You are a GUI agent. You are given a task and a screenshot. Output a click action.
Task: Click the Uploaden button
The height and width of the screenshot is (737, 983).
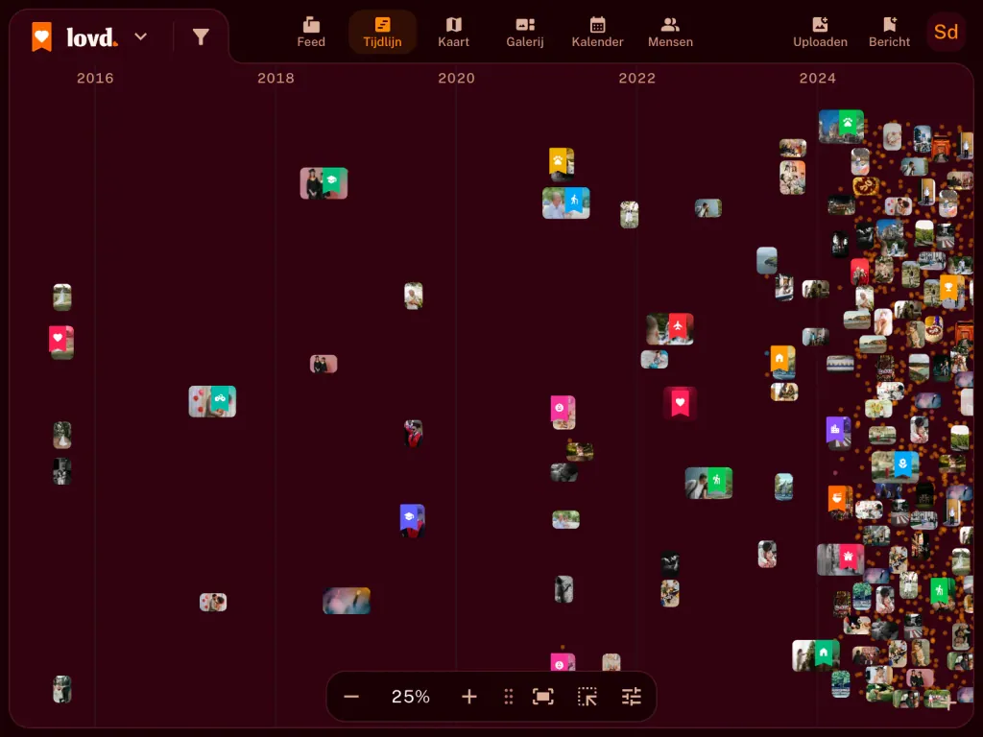(820, 33)
